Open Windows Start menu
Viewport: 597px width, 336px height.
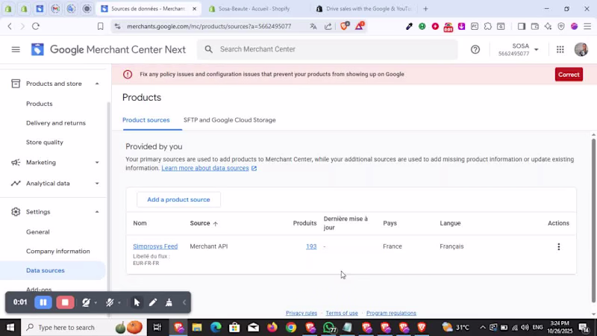point(10,327)
